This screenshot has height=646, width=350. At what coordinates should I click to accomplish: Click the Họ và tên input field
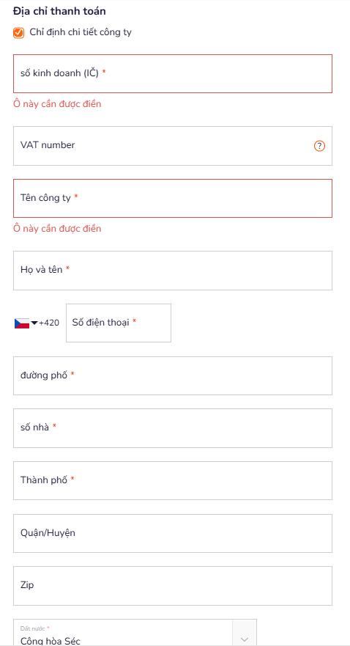coord(173,271)
